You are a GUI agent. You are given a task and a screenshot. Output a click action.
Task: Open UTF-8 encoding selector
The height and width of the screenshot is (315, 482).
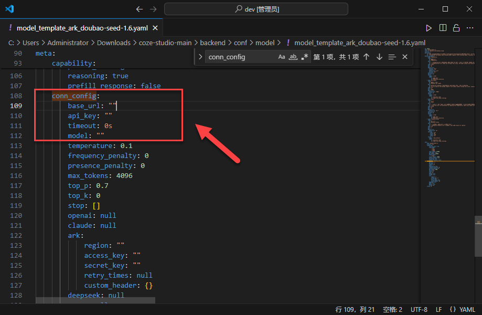coord(419,309)
